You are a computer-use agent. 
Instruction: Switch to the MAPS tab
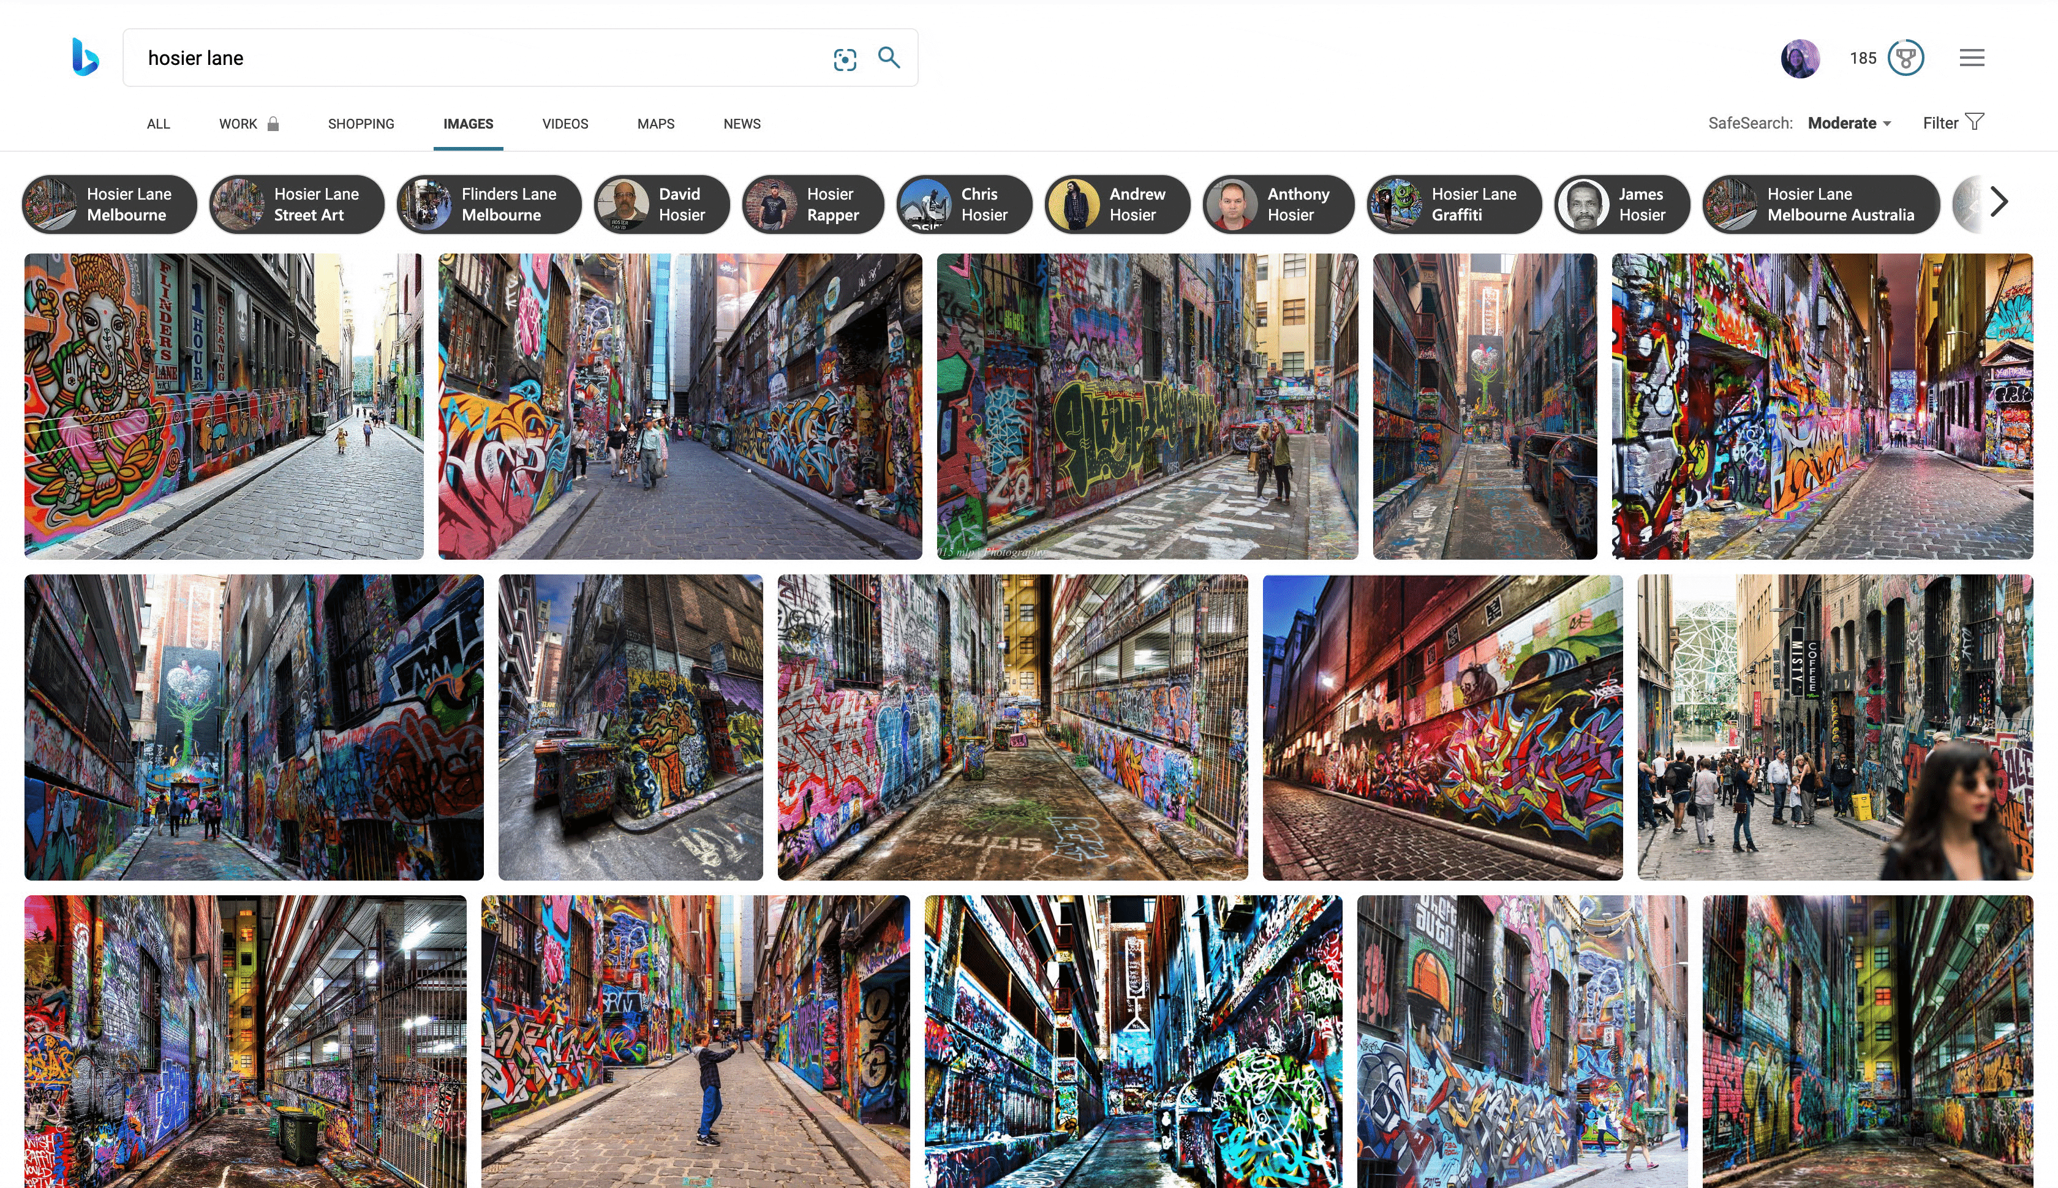(655, 124)
